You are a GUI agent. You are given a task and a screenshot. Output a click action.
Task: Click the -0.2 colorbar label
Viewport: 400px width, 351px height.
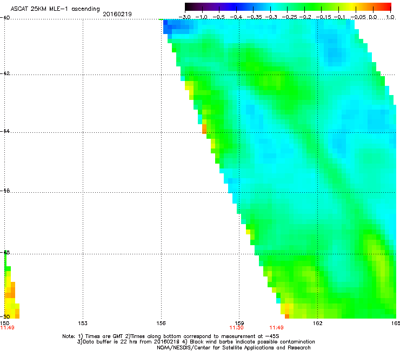pyautogui.click(x=305, y=17)
